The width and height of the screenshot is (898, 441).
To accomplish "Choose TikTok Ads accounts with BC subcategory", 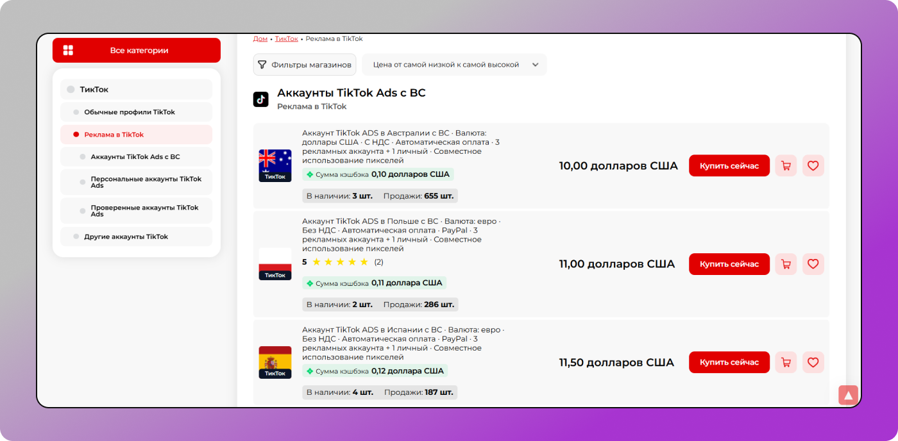I will (136, 157).
